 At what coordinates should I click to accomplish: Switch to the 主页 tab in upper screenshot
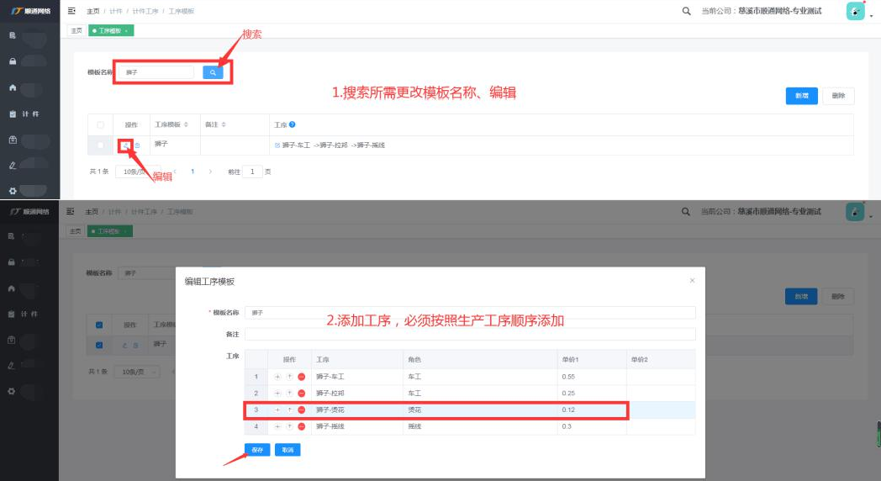[76, 30]
